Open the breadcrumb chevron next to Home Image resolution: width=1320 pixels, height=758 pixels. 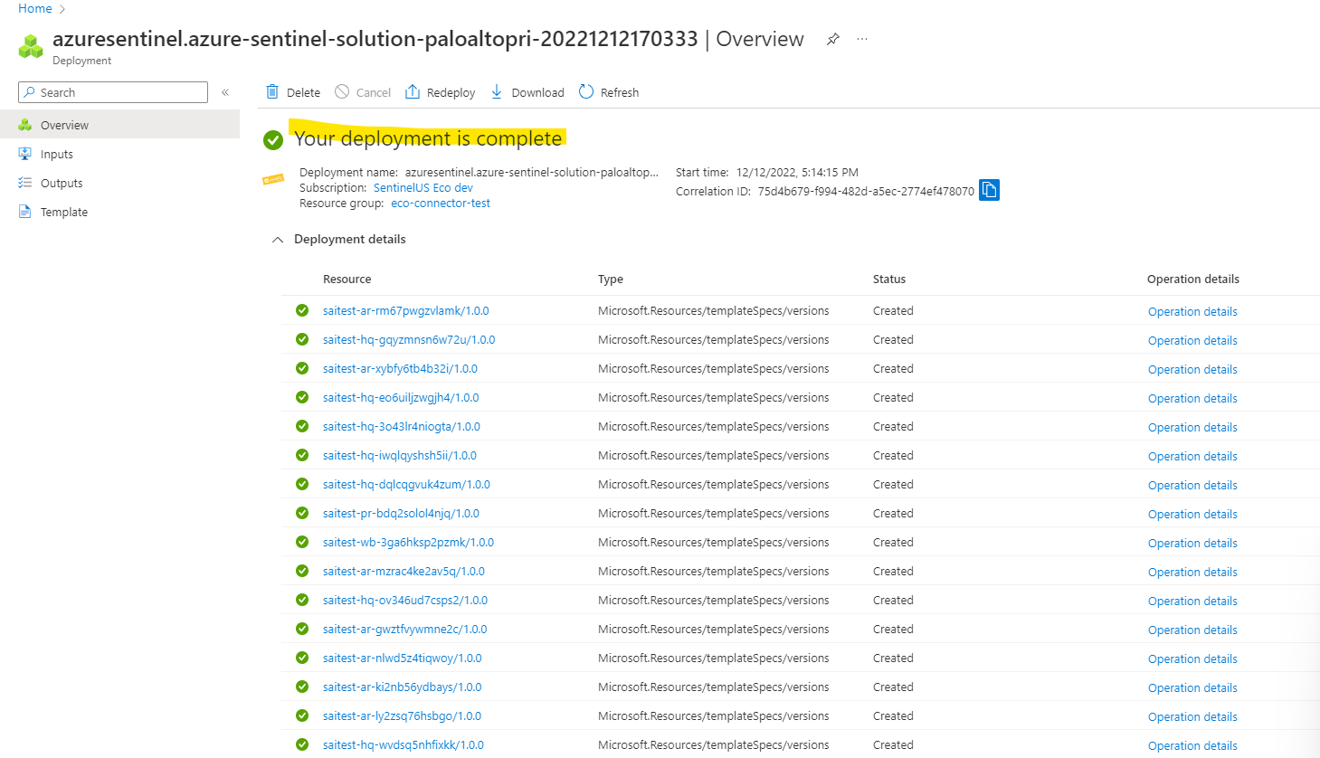pyautogui.click(x=62, y=8)
